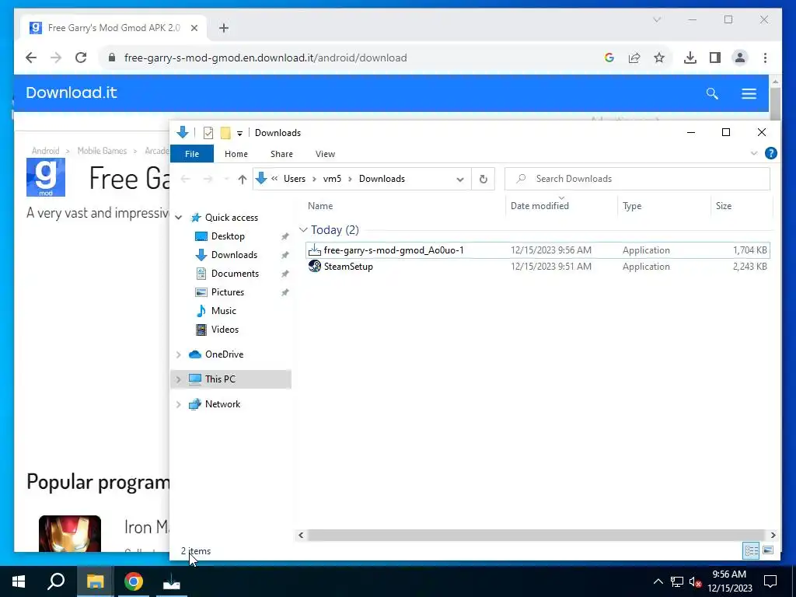The image size is (796, 597).
Task: Expand the This PC tree node
Action: tap(179, 379)
